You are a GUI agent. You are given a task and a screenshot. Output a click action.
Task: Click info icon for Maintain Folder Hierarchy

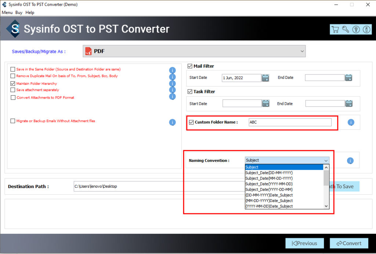point(173,84)
